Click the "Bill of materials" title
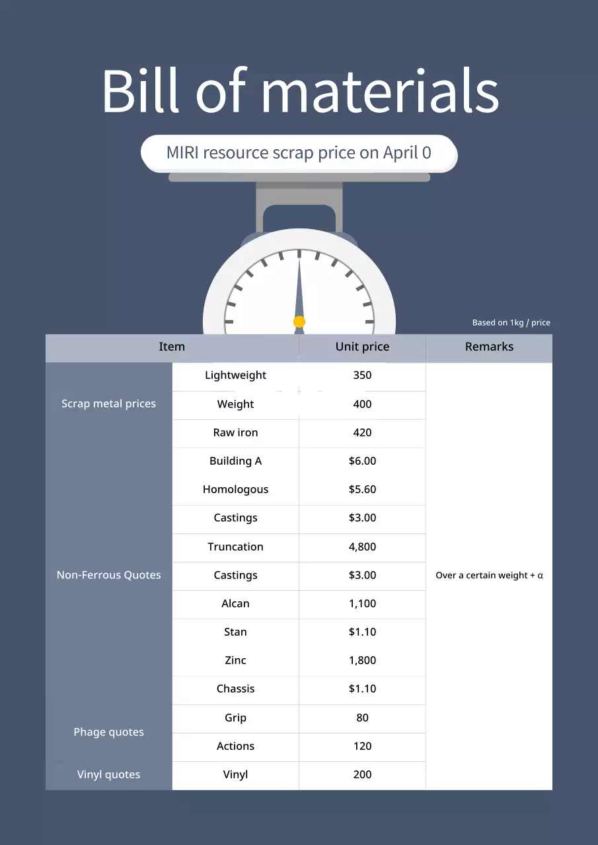Viewport: 598px width, 845px height. (x=299, y=91)
